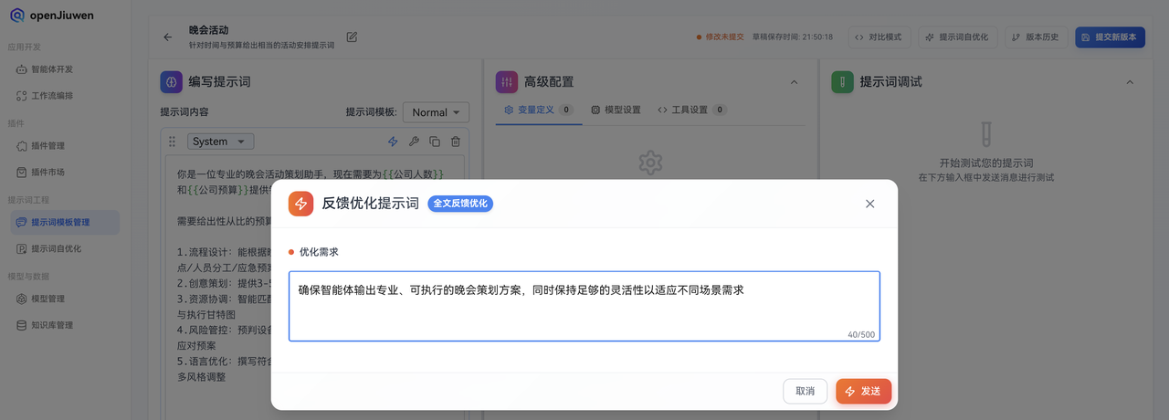Select the 工具设置 tab

tap(691, 110)
